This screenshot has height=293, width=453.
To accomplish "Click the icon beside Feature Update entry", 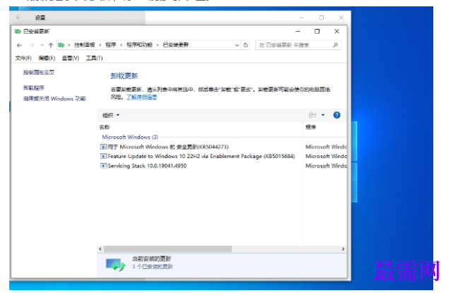I will click(x=103, y=156).
